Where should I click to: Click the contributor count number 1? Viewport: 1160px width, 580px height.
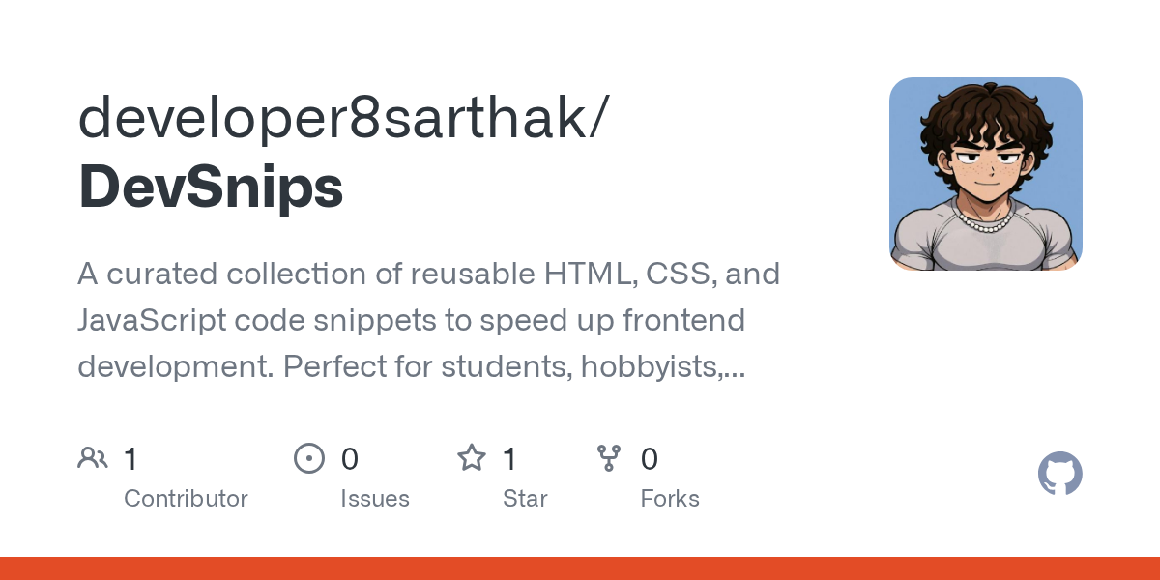pyautogui.click(x=130, y=459)
